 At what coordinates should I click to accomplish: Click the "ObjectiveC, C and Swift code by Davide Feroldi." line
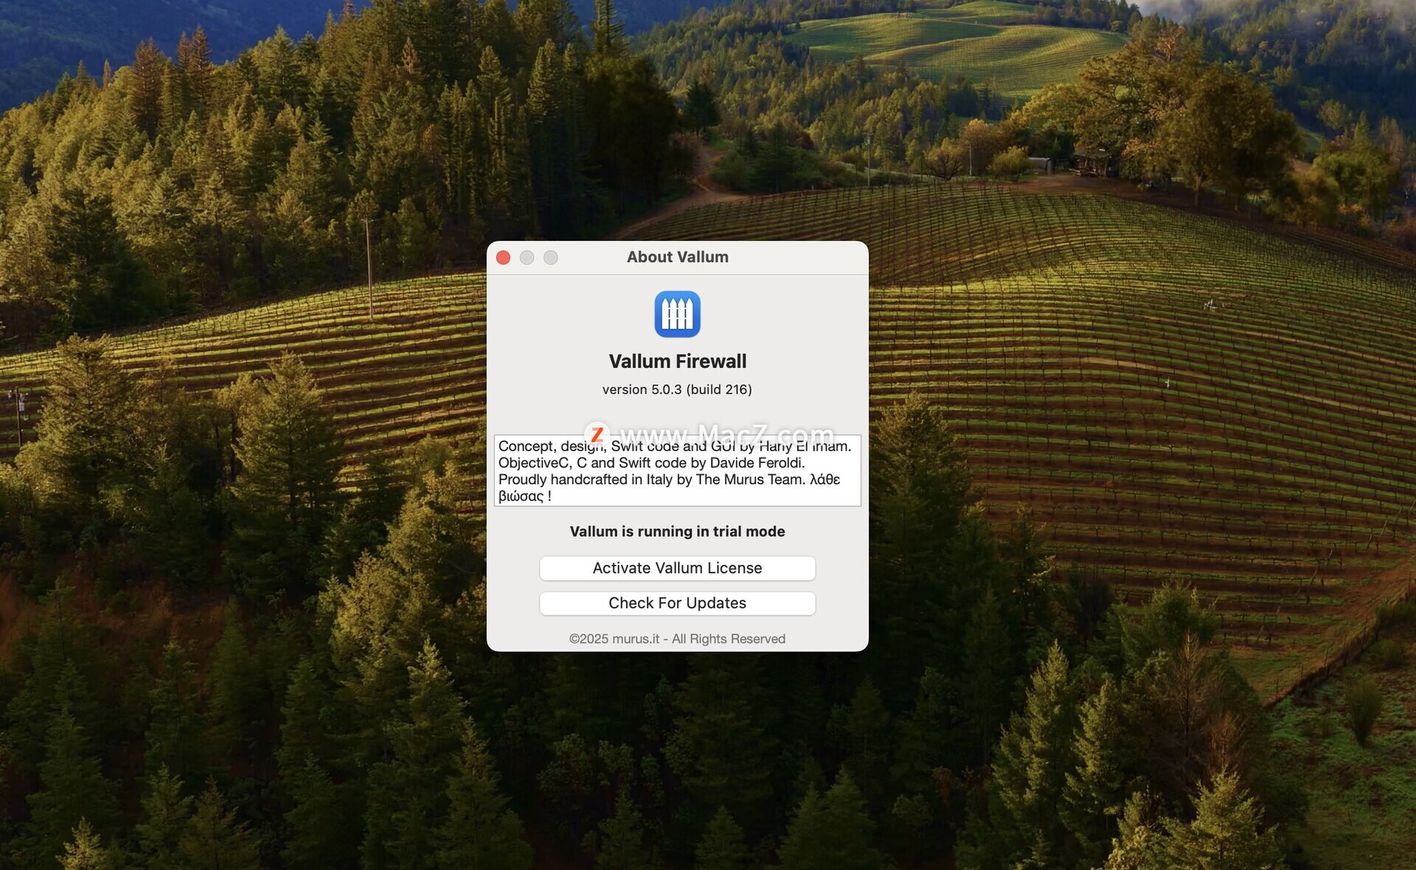[651, 463]
